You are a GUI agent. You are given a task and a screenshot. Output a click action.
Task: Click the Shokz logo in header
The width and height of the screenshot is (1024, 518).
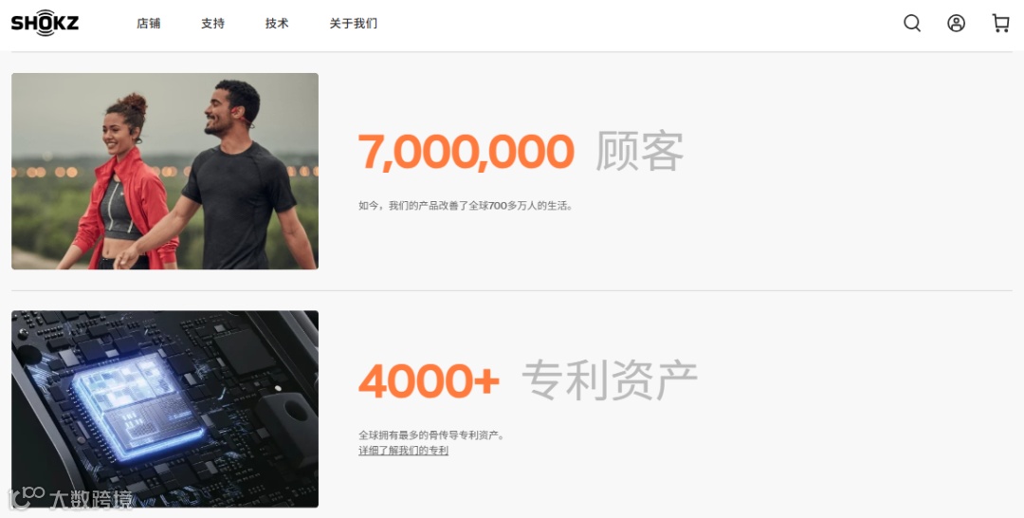tap(46, 23)
